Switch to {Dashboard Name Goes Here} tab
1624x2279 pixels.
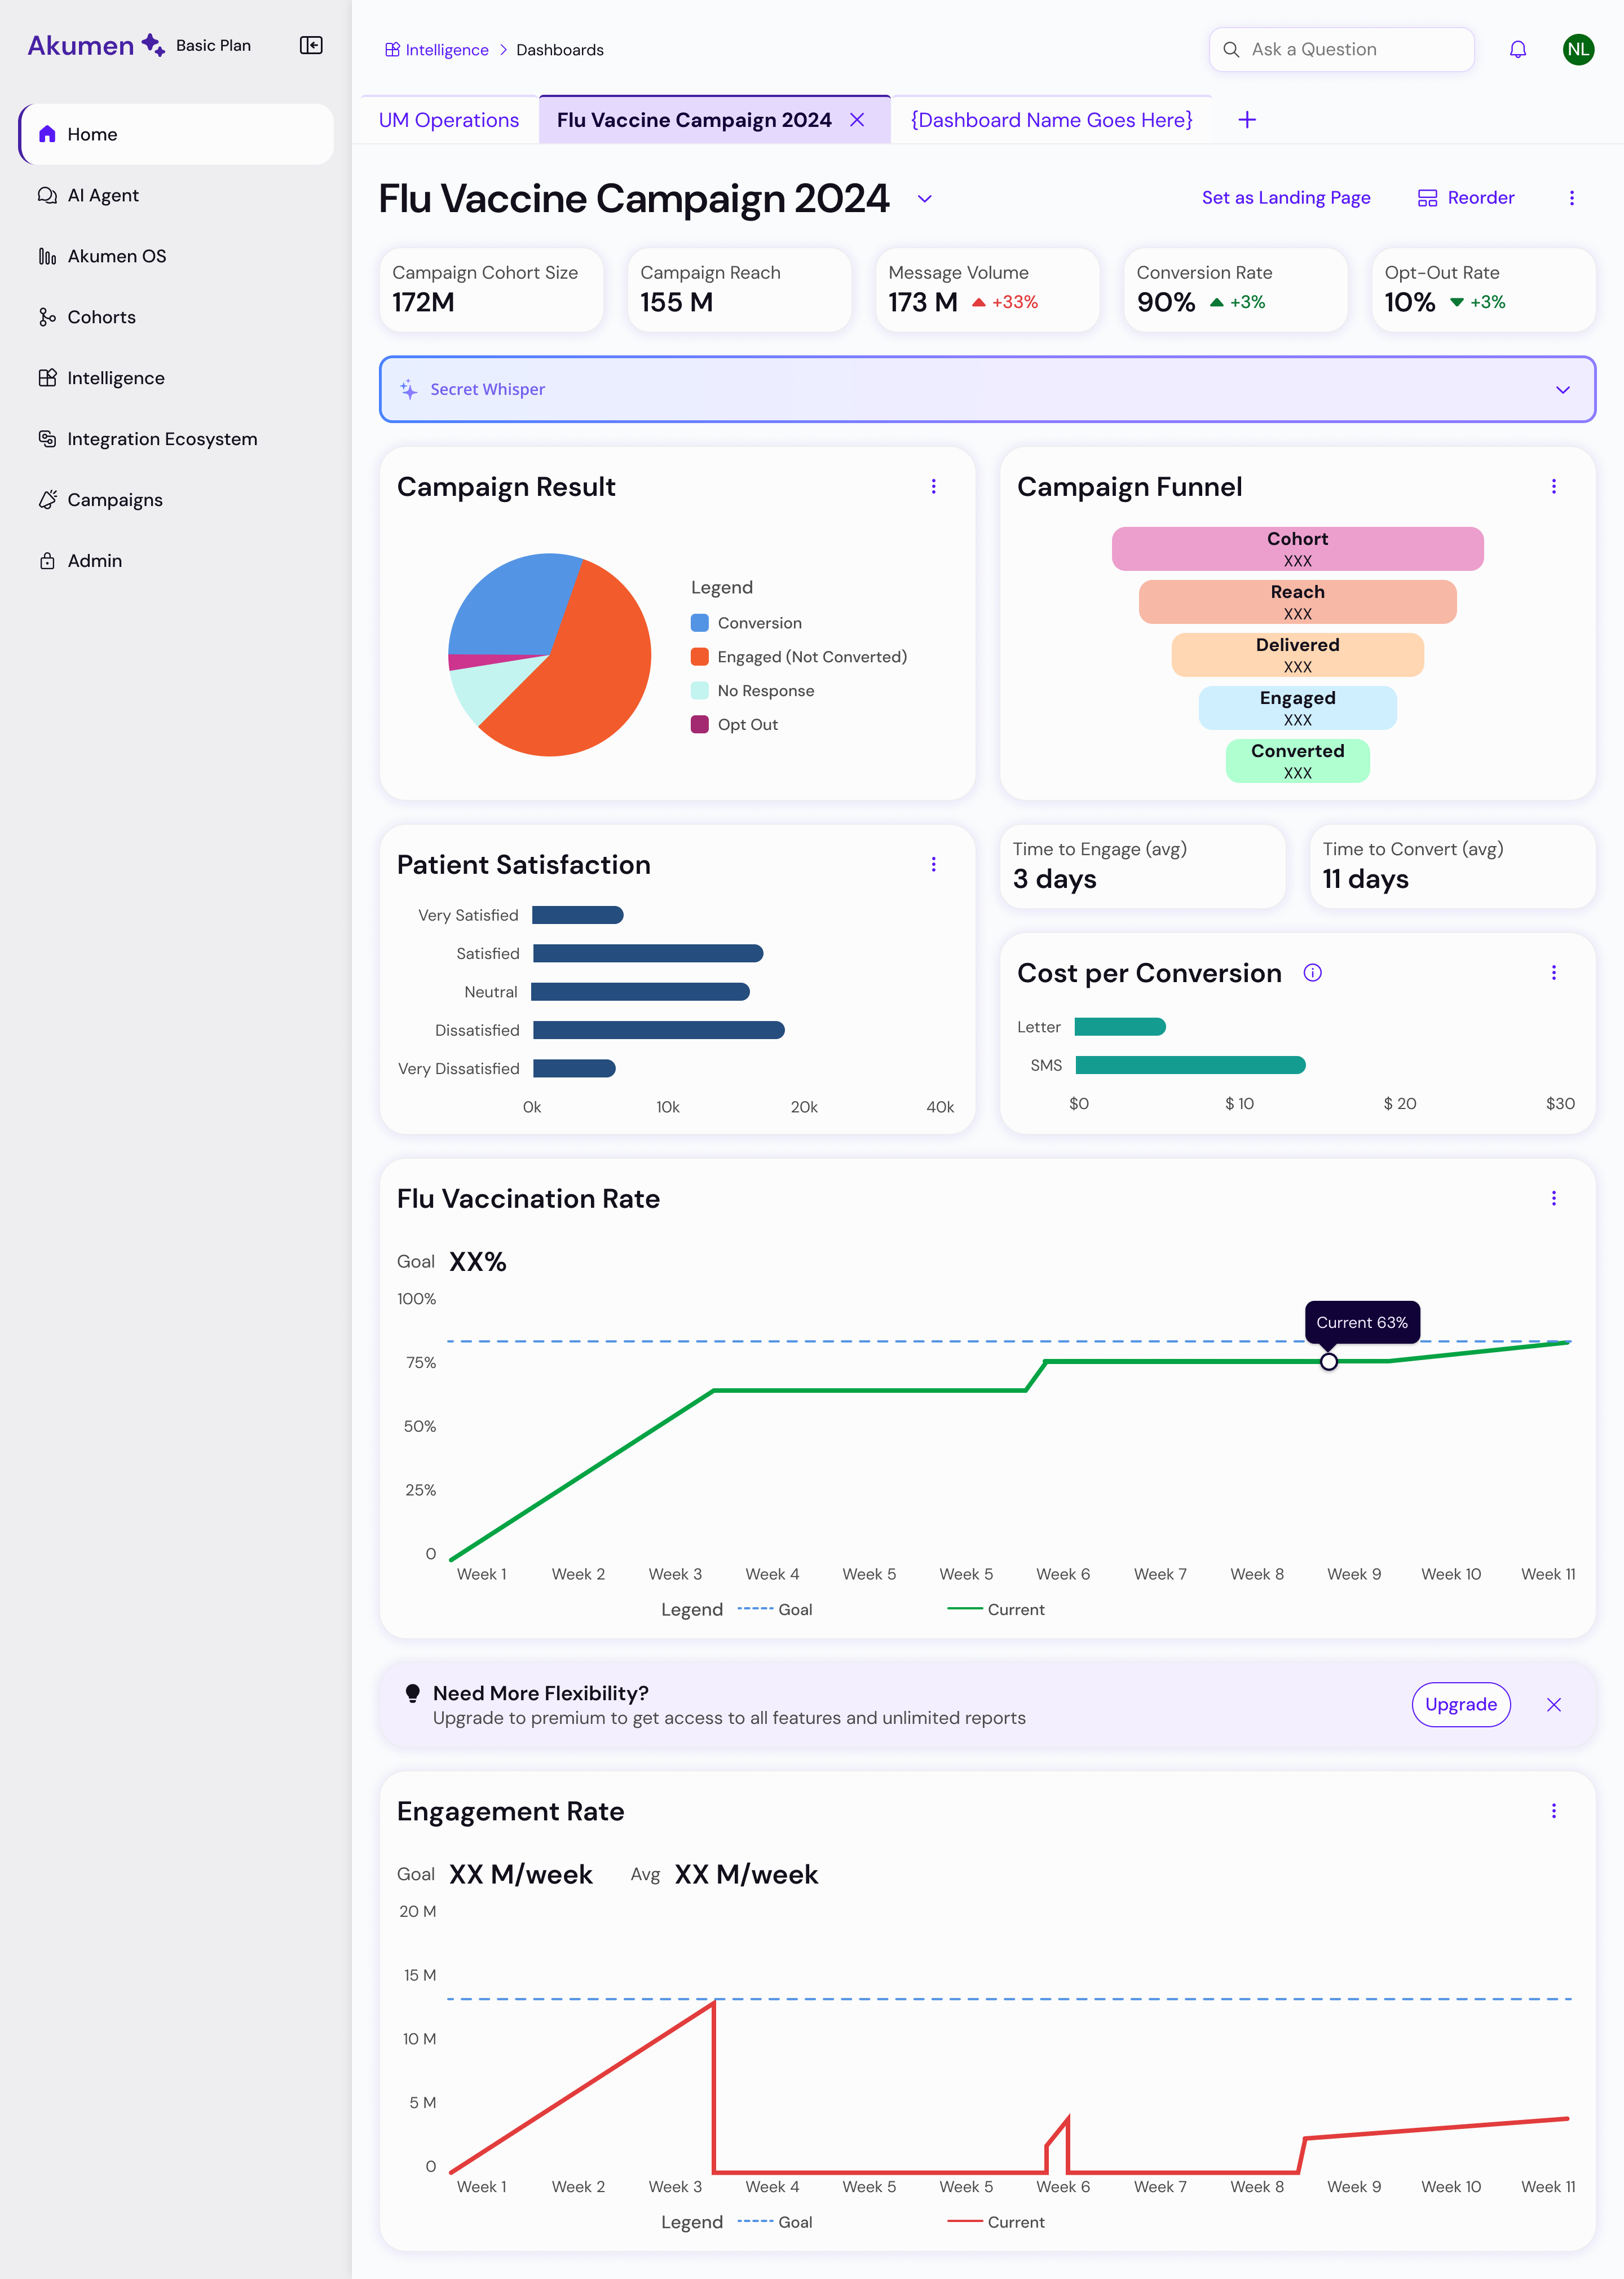click(x=1051, y=120)
